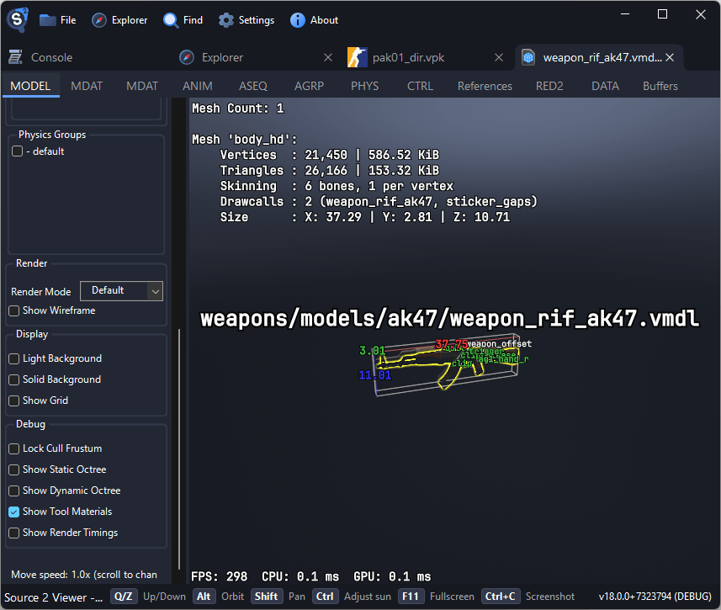Viewport: 721px width, 610px height.
Task: Click the Explorer toolbar icon
Action: click(98, 19)
